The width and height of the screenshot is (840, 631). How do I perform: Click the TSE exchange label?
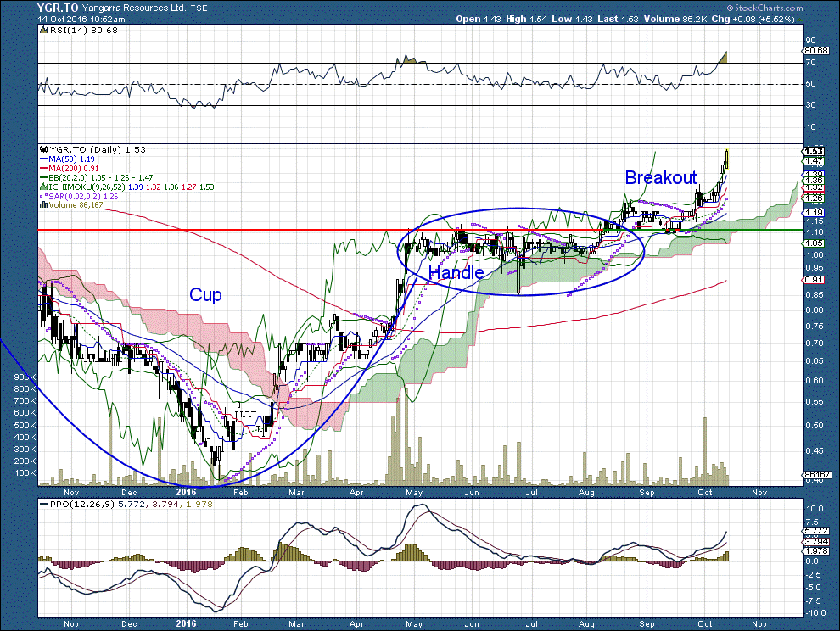pos(199,8)
